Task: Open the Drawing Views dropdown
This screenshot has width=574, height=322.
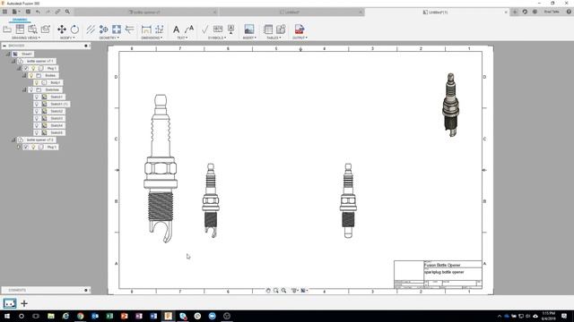Action: pyautogui.click(x=26, y=38)
